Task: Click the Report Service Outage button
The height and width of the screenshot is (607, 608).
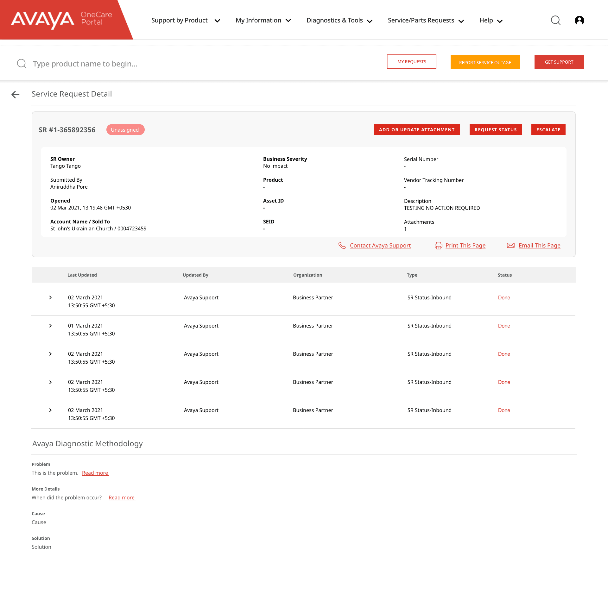Action: click(x=485, y=62)
